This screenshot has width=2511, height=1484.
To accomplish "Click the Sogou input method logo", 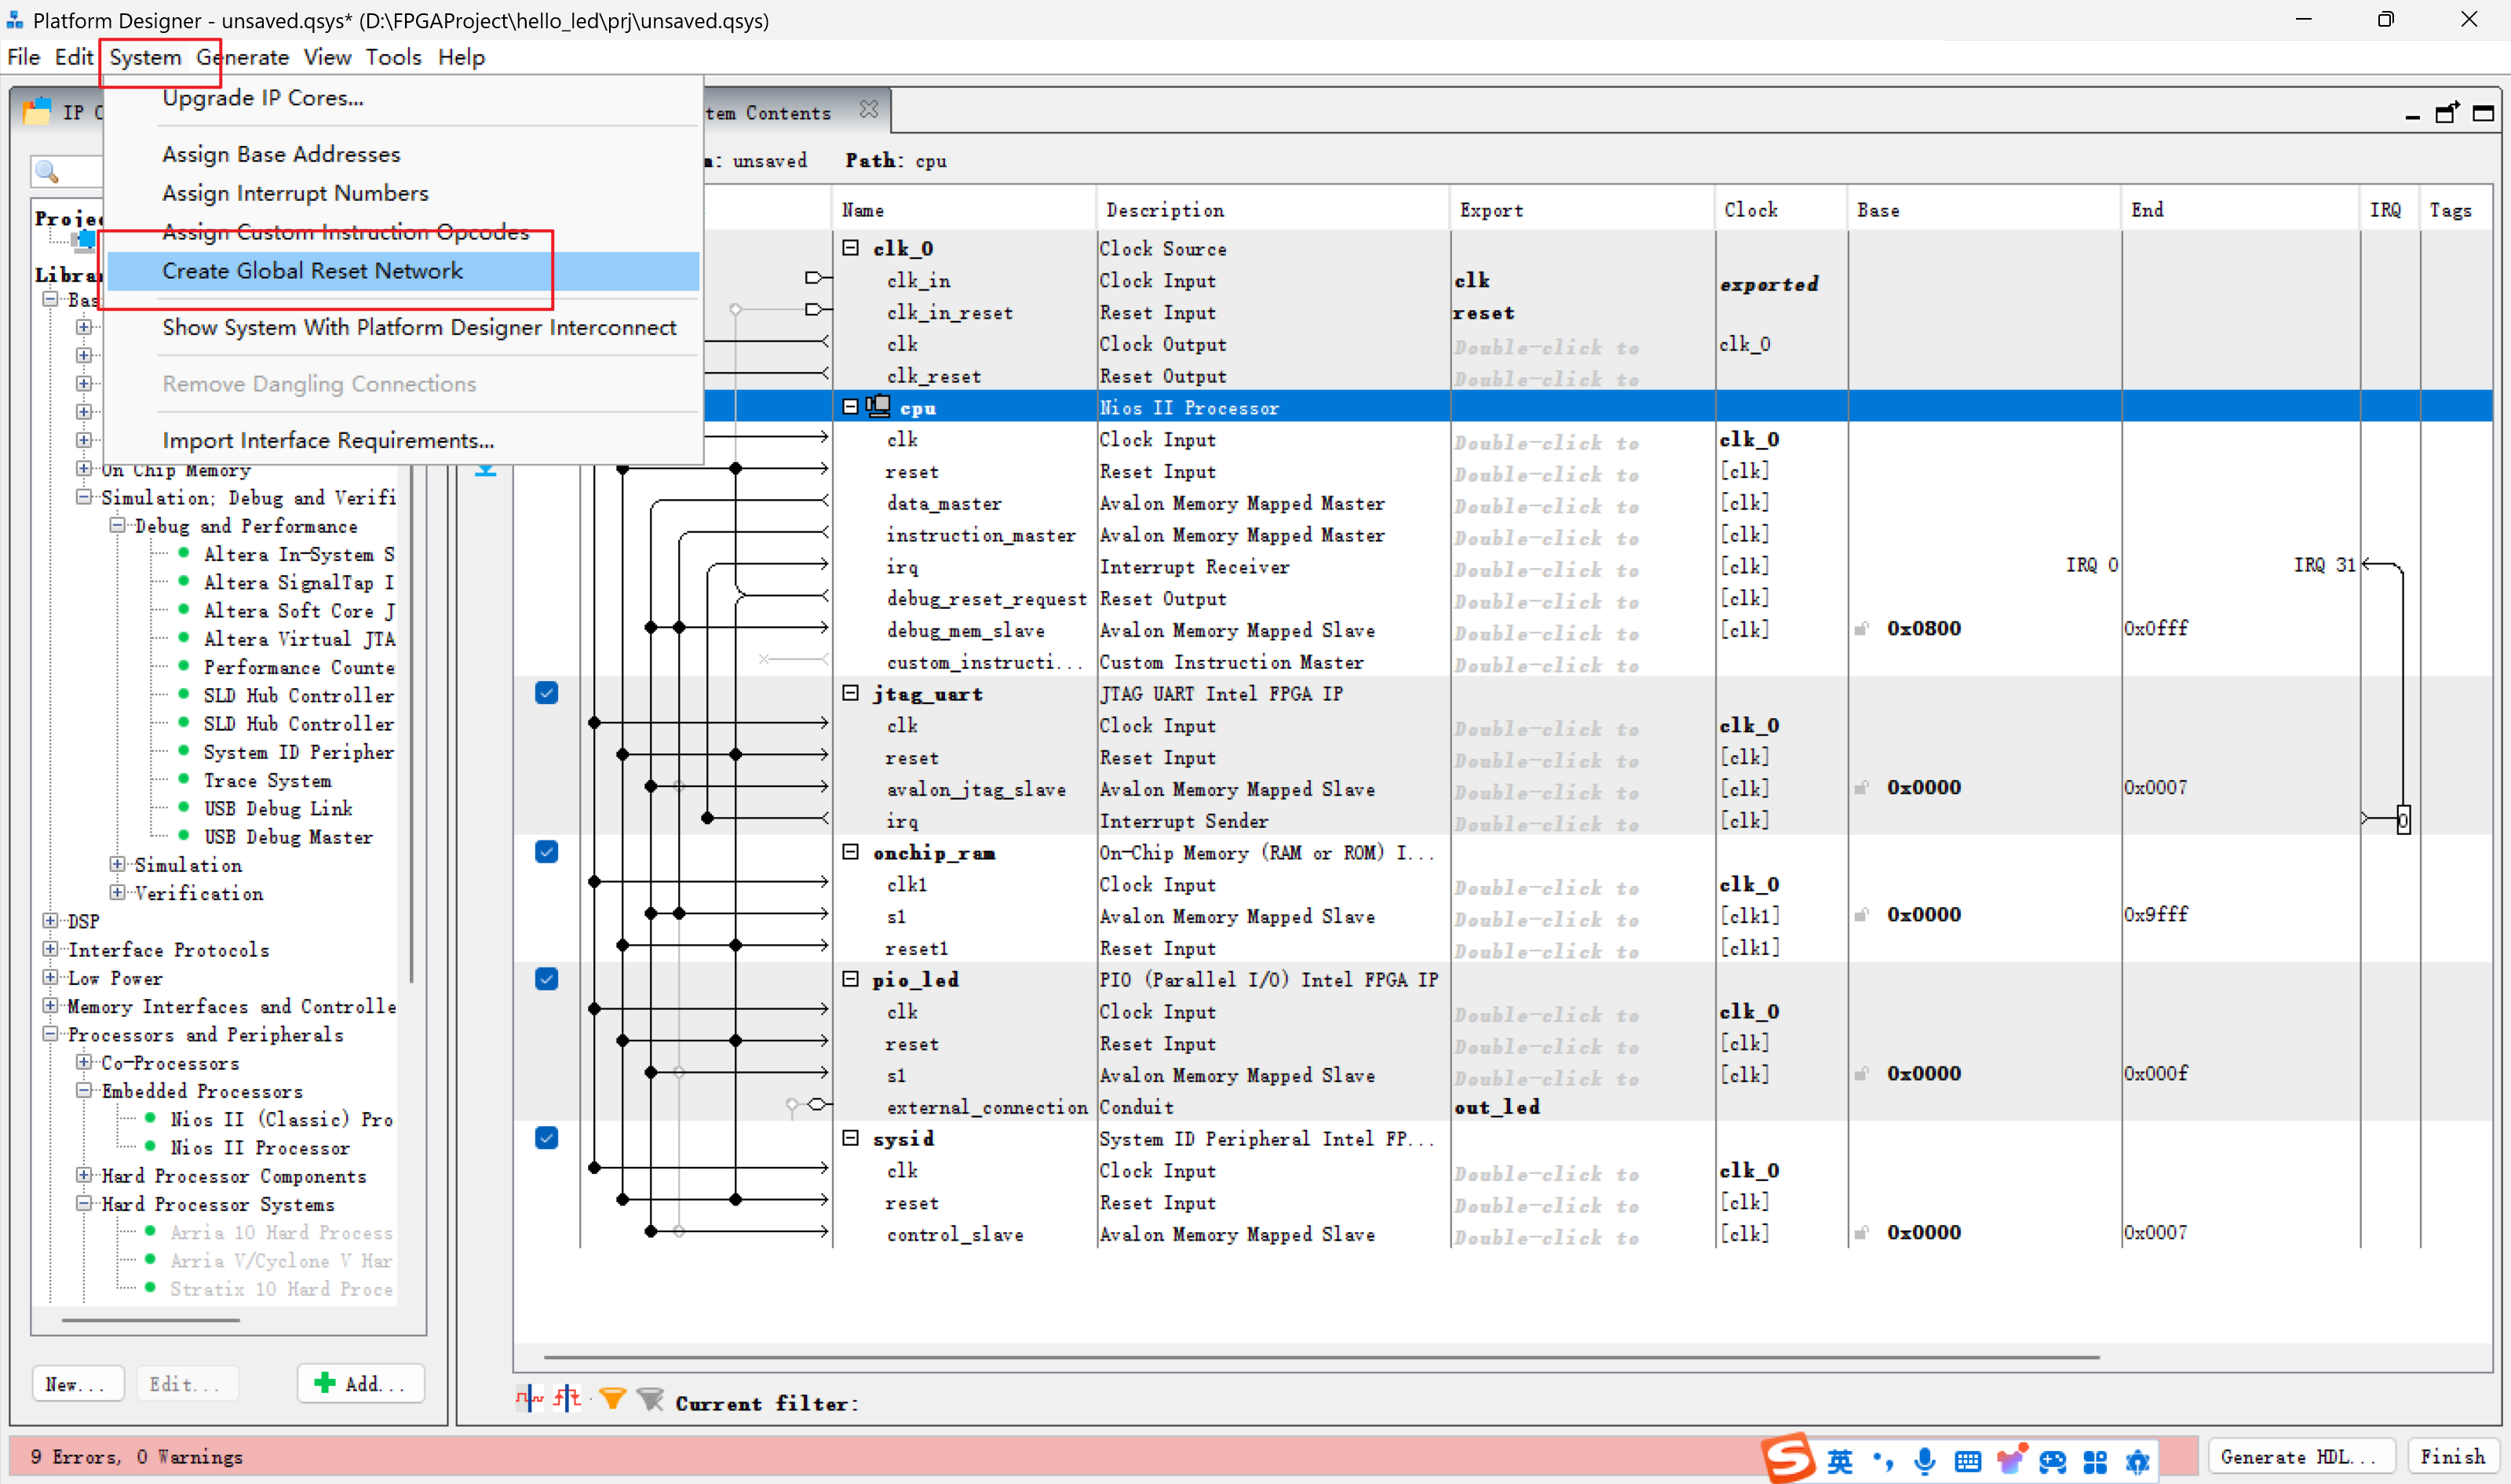I will (1789, 1459).
